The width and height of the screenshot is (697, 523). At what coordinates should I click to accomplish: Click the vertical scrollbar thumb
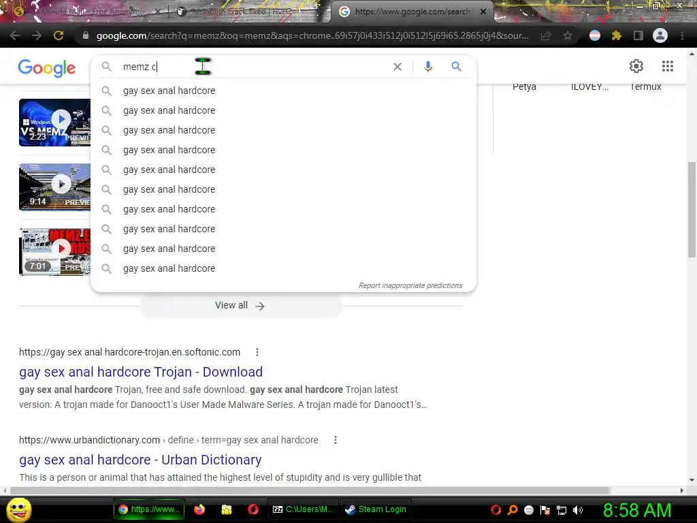(692, 210)
